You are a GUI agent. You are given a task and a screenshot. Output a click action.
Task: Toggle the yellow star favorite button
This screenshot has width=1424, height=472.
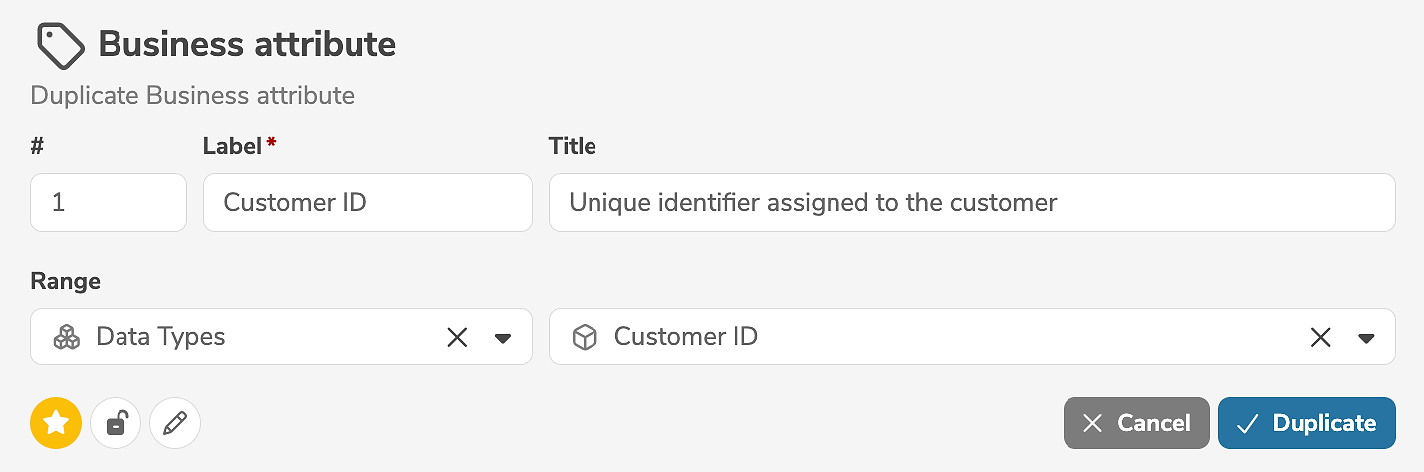pyautogui.click(x=56, y=424)
